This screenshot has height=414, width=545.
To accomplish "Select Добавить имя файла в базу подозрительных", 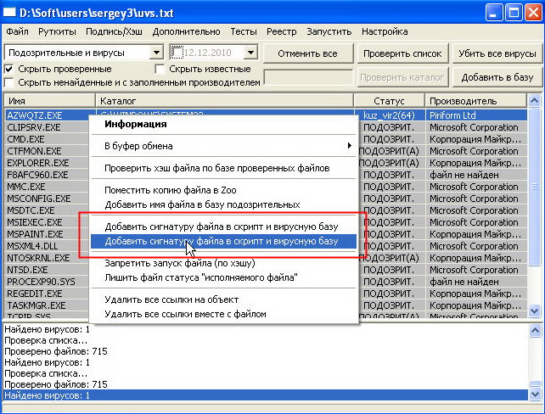I will click(224, 204).
